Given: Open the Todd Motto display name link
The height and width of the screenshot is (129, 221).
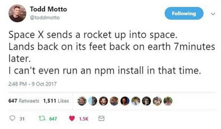Looking at the screenshot, I should click(x=48, y=9).
